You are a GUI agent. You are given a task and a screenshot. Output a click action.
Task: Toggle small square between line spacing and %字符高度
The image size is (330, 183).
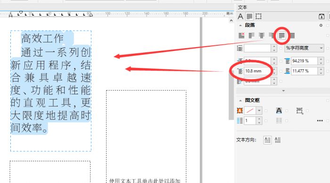point(281,48)
